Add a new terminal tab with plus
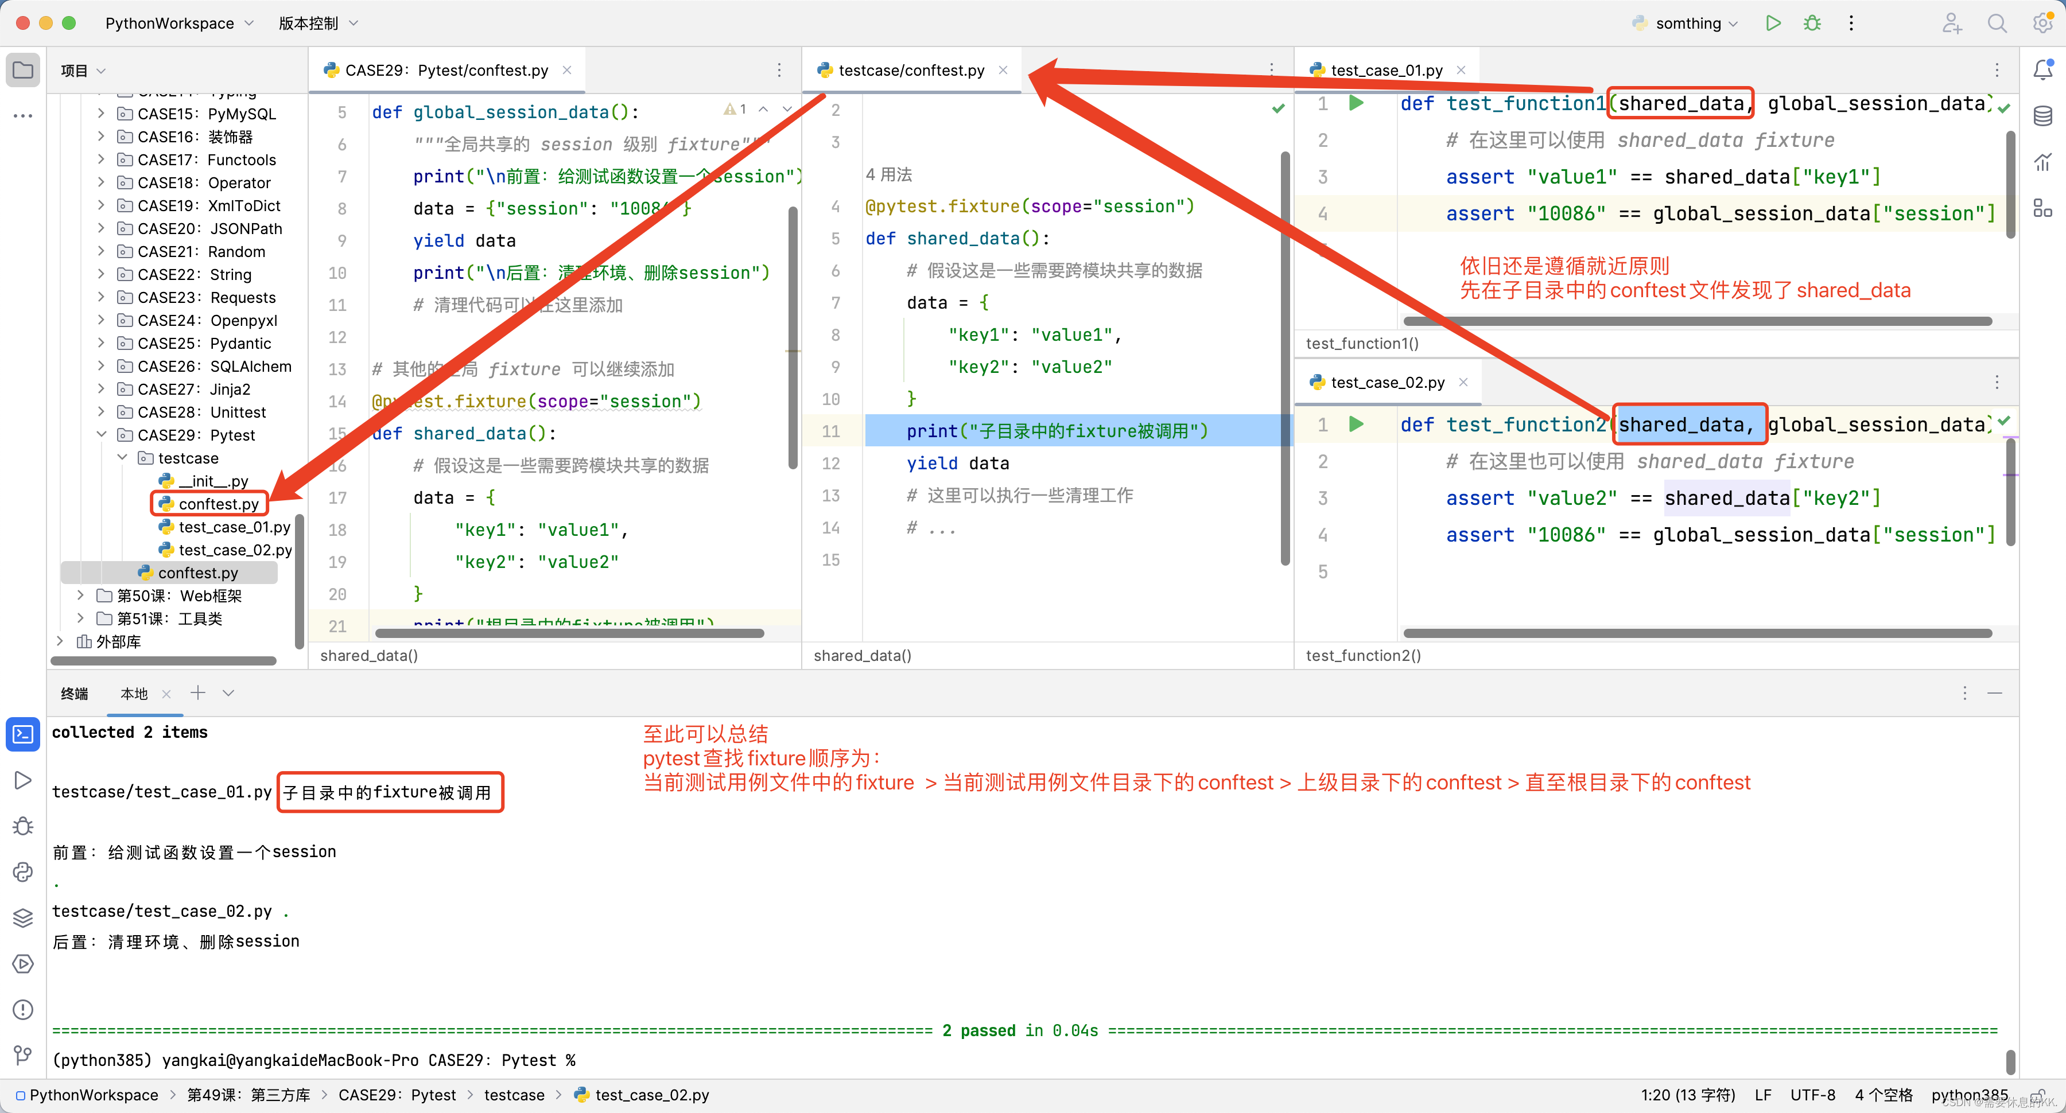The height and width of the screenshot is (1113, 2066). coord(197,693)
